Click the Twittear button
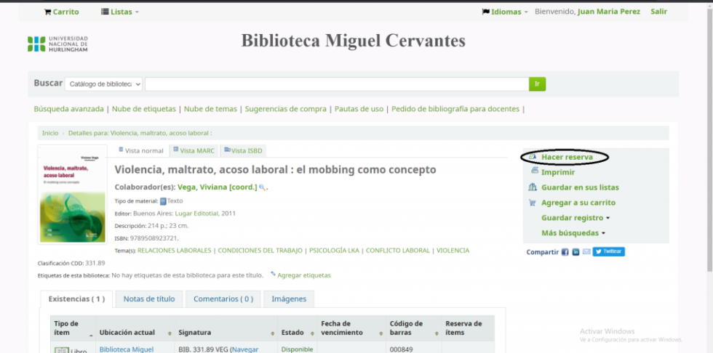The image size is (713, 353). tap(608, 251)
